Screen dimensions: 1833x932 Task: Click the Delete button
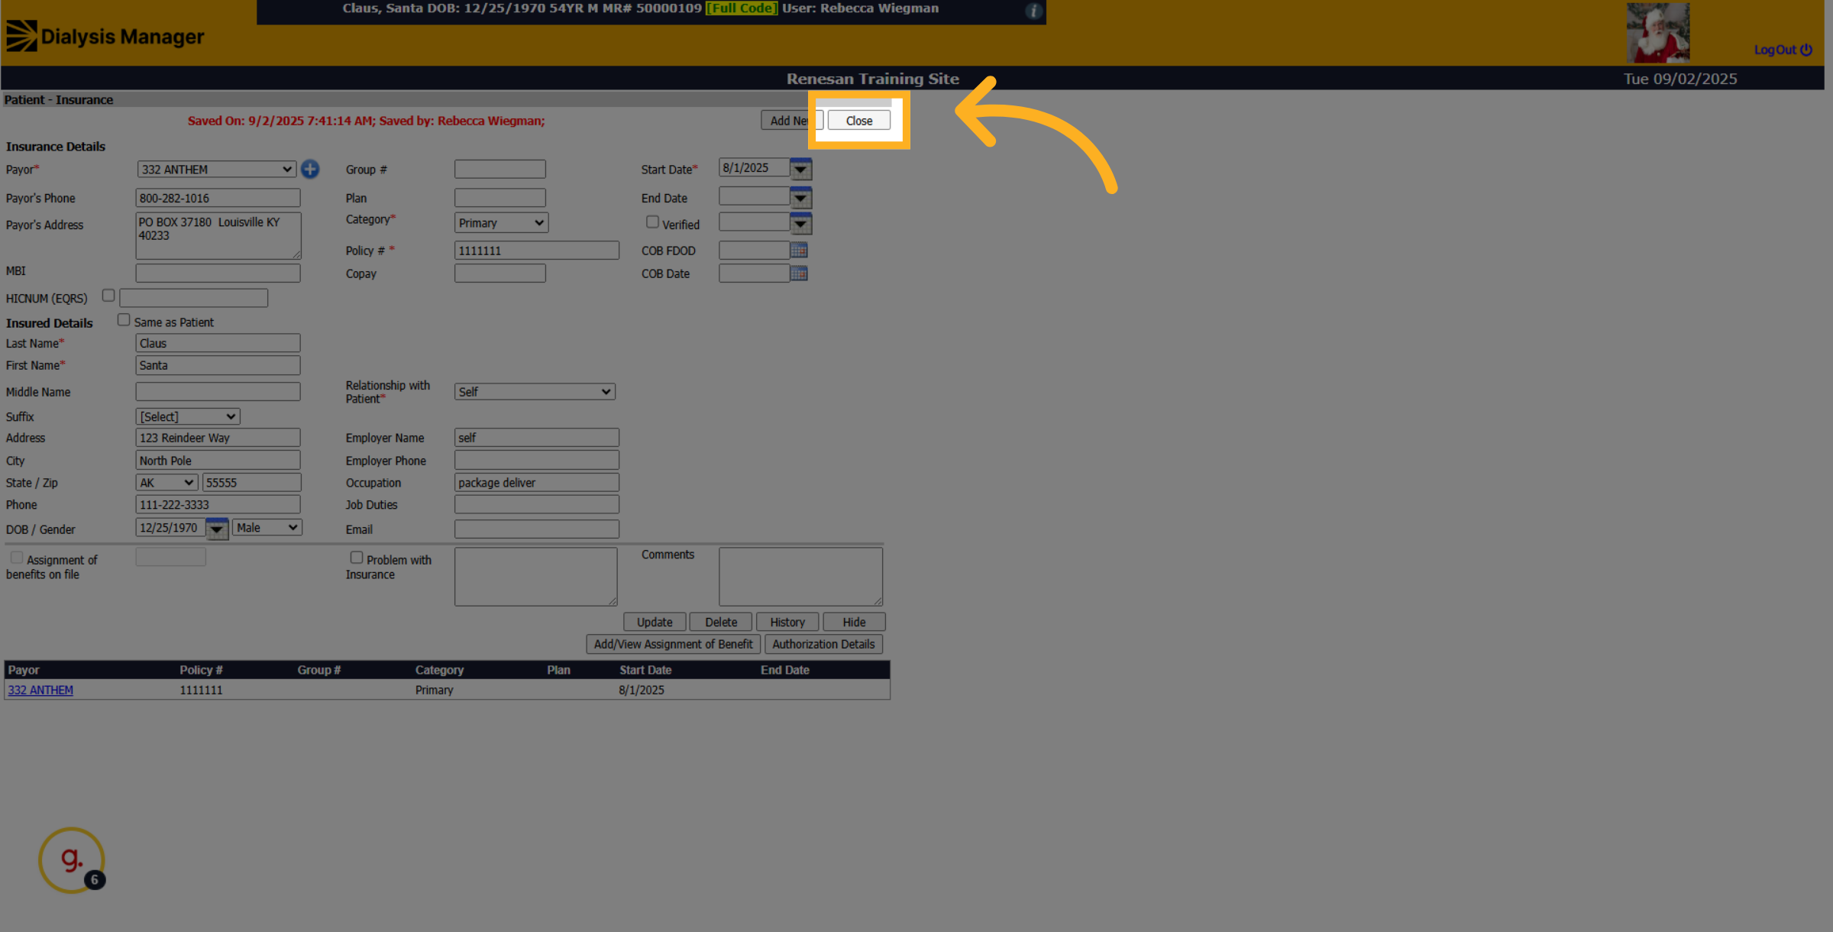(x=721, y=622)
